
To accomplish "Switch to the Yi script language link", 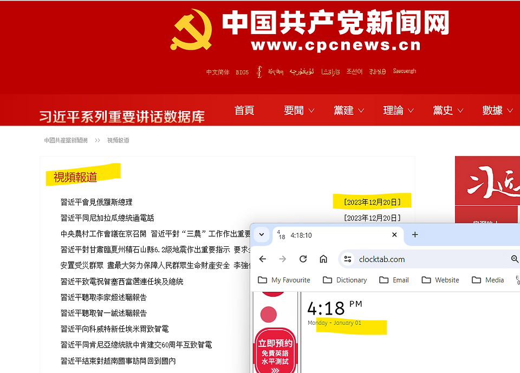I will click(378, 71).
